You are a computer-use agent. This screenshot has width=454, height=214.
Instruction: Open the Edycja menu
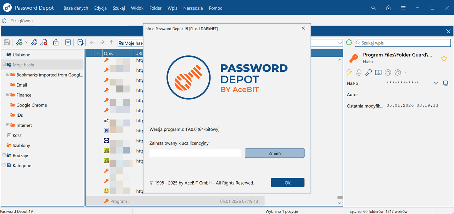click(x=100, y=8)
